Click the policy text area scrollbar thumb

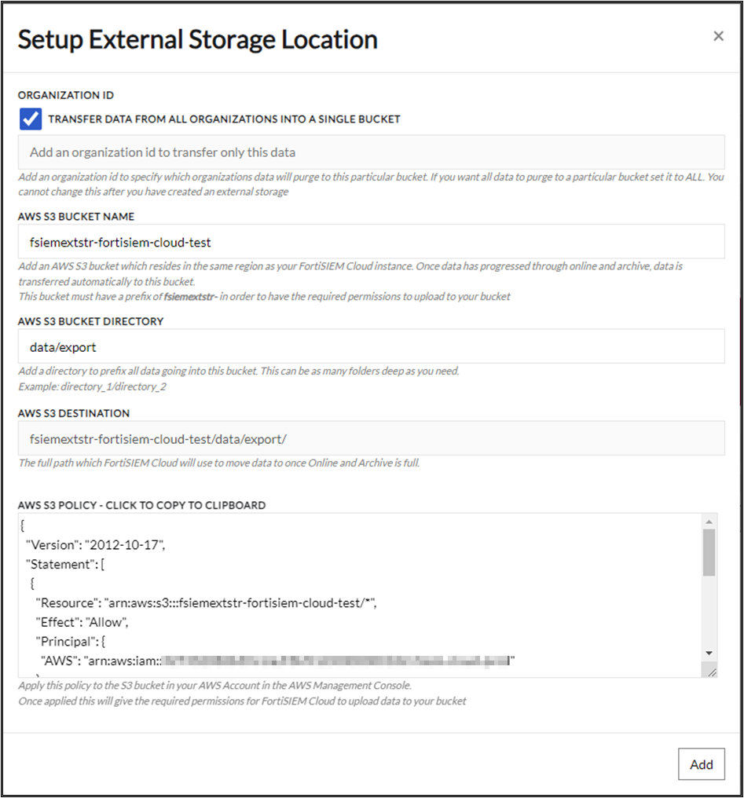point(709,552)
